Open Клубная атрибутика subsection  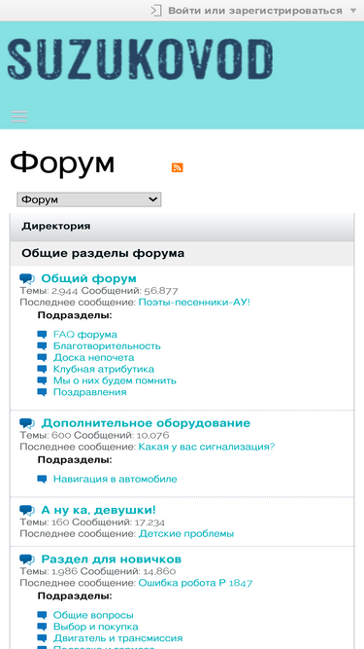coord(104,369)
